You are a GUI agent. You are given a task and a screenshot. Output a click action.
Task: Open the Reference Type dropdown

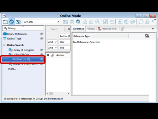(x=110, y=36)
